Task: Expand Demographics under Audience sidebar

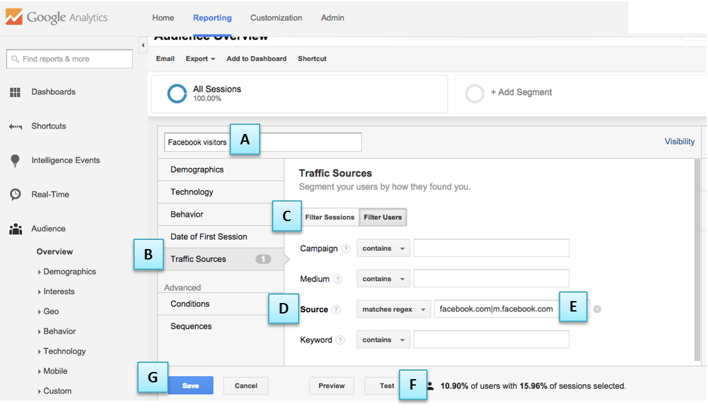Action: (x=67, y=272)
